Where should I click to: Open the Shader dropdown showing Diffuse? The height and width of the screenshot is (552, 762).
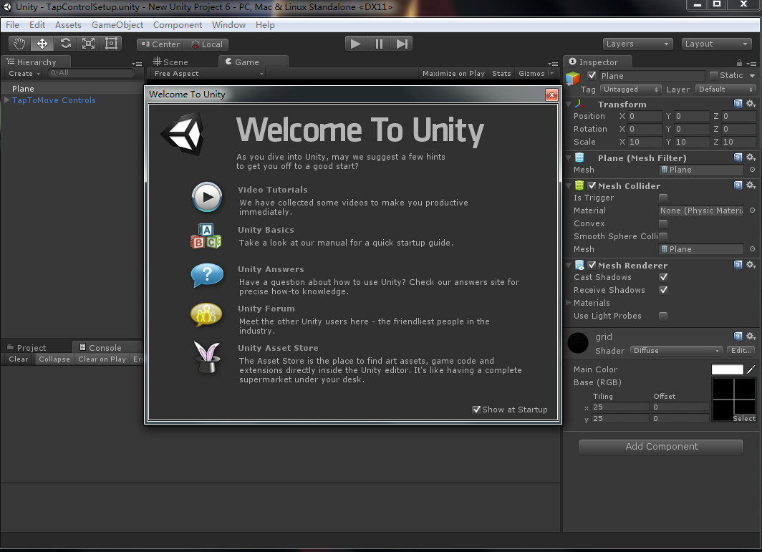pyautogui.click(x=676, y=350)
